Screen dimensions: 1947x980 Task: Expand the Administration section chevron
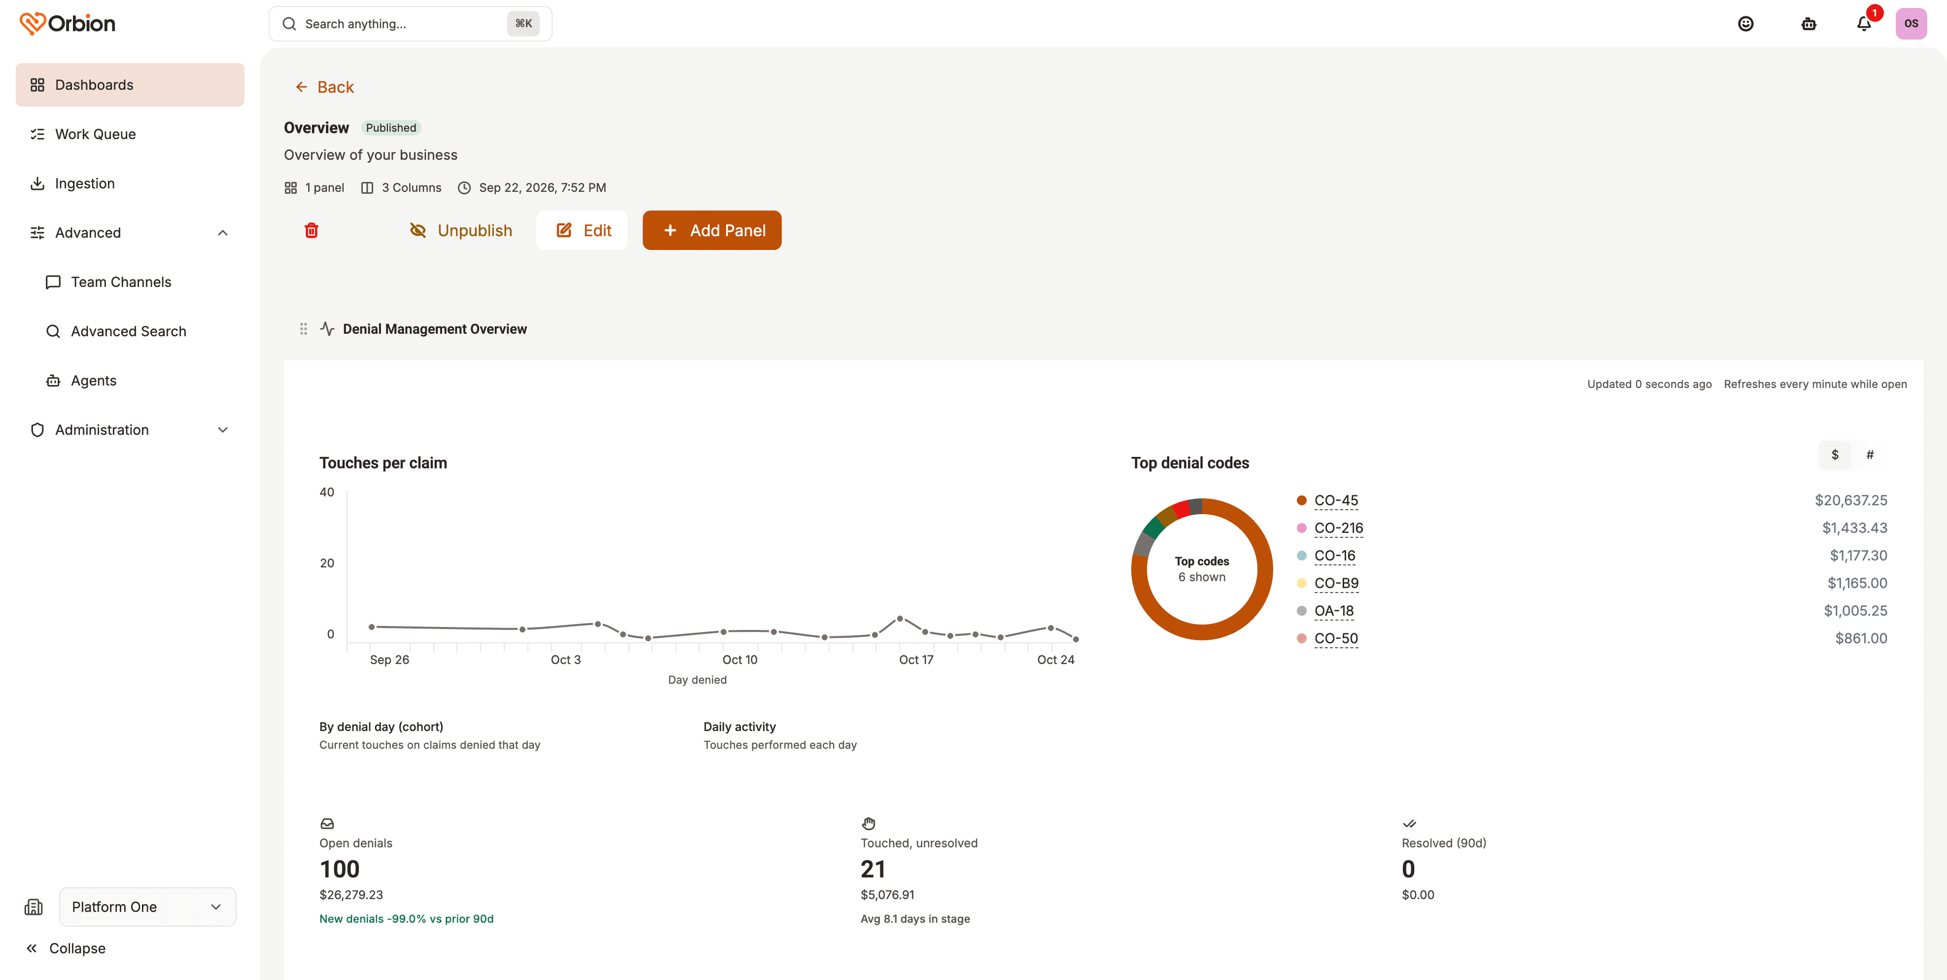pos(223,430)
